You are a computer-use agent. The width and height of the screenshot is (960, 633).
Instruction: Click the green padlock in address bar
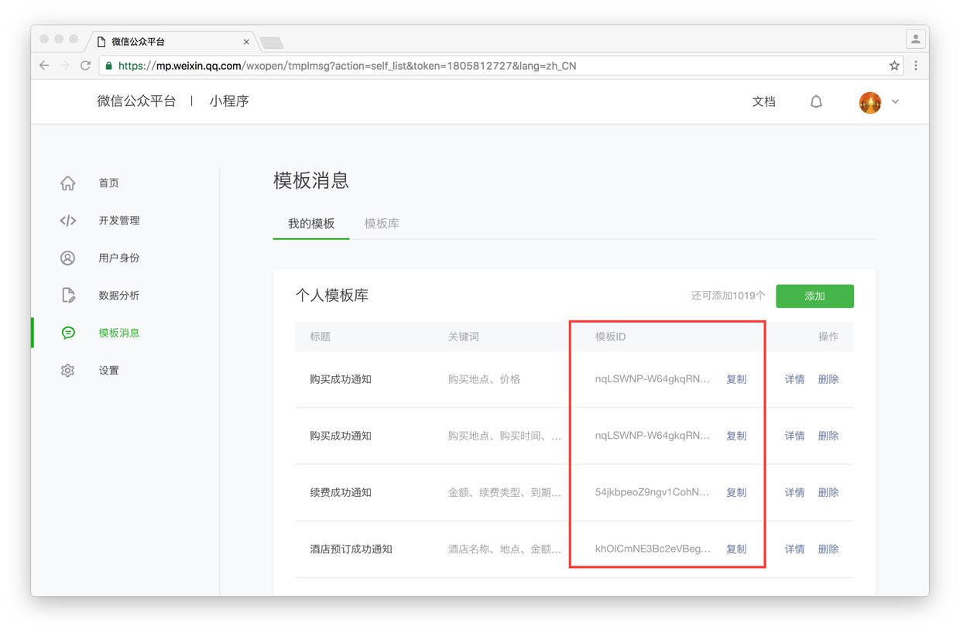click(x=109, y=66)
